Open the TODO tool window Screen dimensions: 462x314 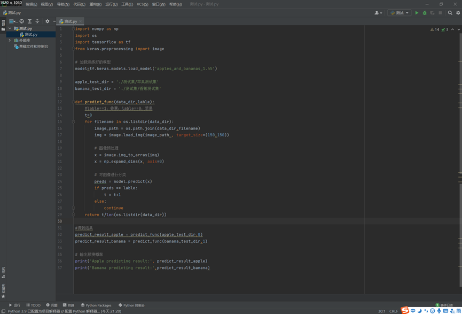(33, 305)
